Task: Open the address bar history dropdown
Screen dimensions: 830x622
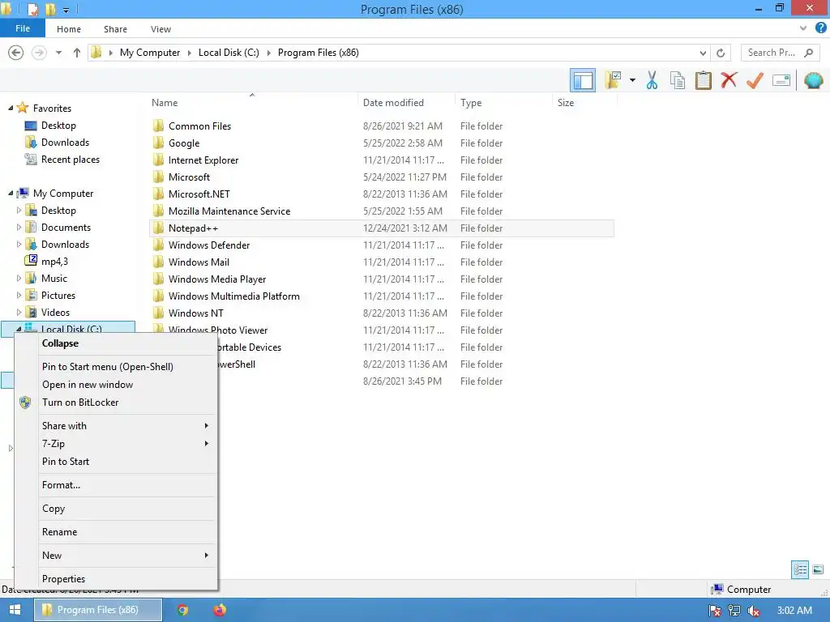Action: (703, 53)
